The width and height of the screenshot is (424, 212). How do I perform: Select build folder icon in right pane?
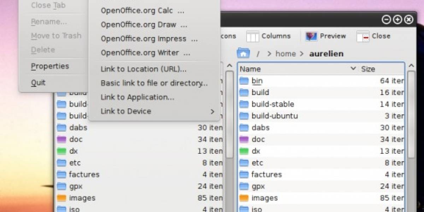(244, 92)
